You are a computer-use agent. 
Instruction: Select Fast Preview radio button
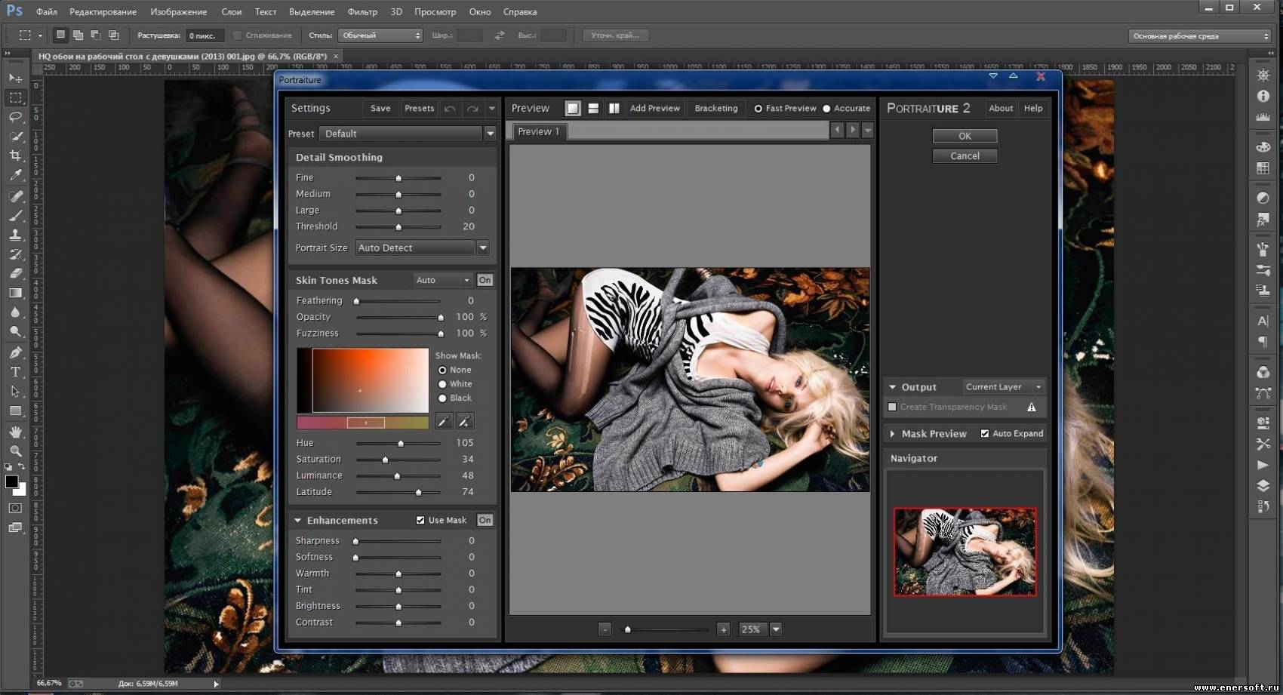click(758, 109)
